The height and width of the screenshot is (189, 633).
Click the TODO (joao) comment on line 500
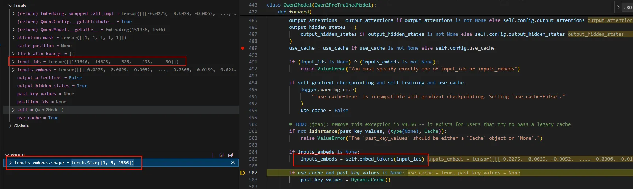430,124
